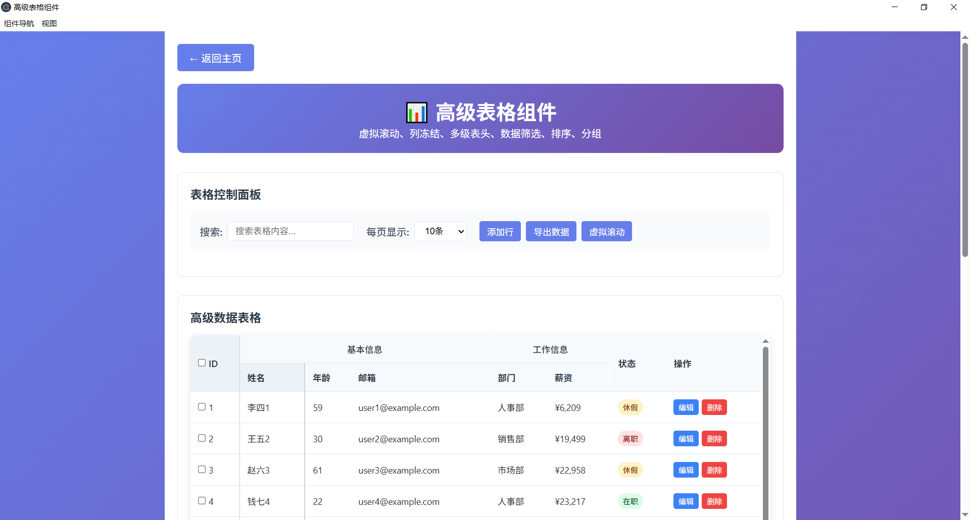Screen dimensions: 970x520
Task: Click the bar-chart icon in the banner header
Action: (416, 113)
